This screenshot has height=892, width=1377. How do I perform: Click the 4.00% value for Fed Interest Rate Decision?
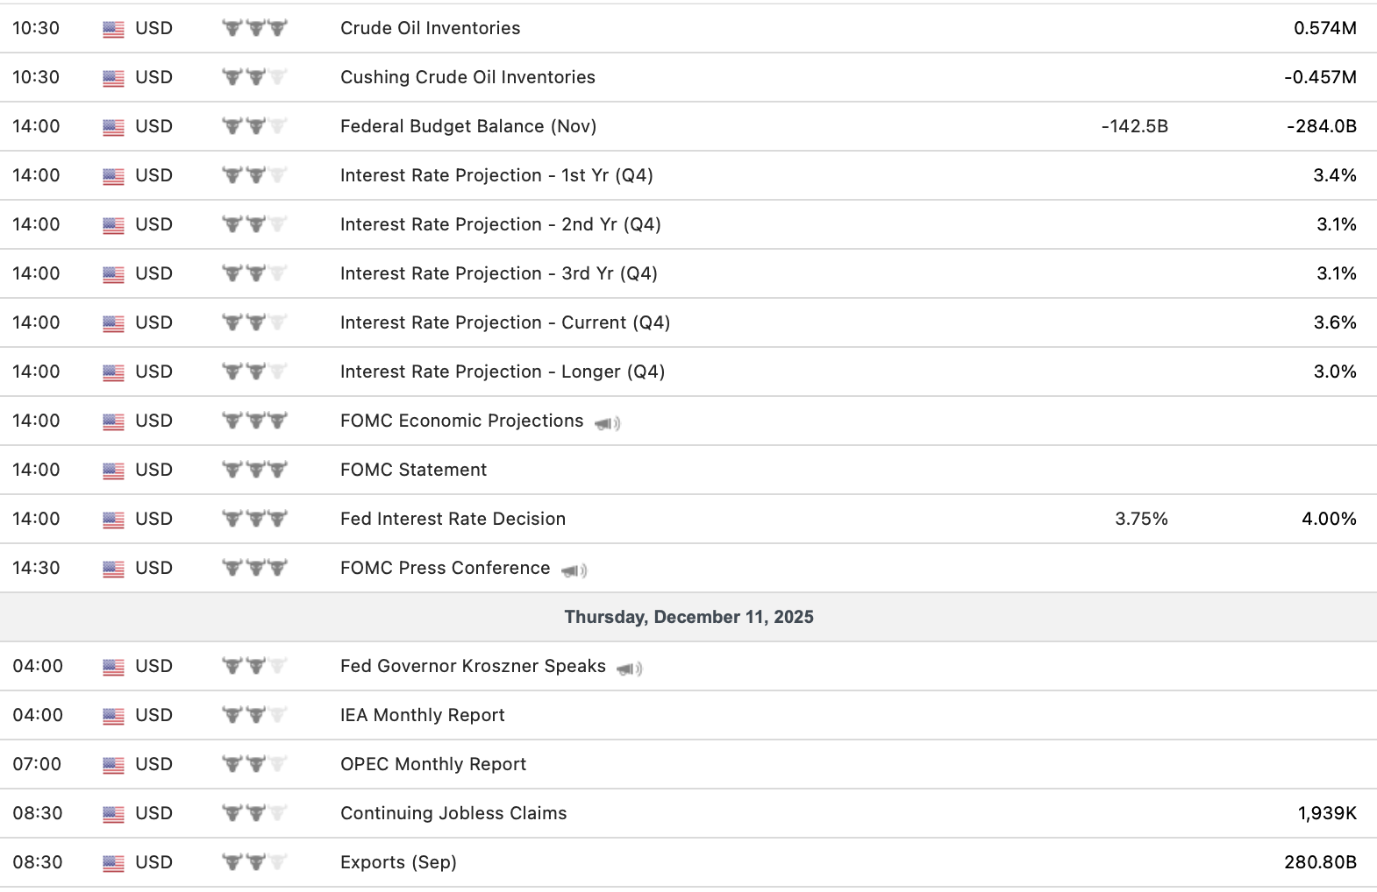(x=1329, y=519)
